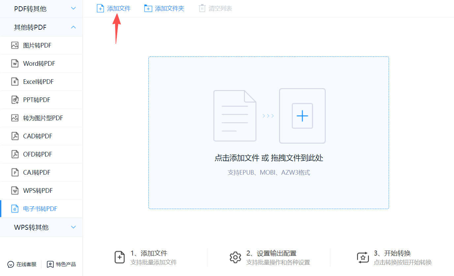
Task: Click the 电子书转PDF e-book icon
Action: tap(15, 209)
